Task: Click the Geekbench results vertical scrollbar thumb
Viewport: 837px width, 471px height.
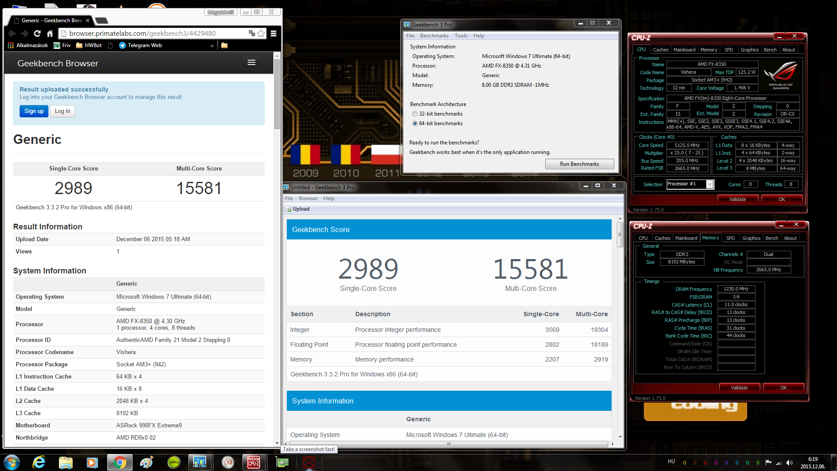Action: tap(620, 235)
